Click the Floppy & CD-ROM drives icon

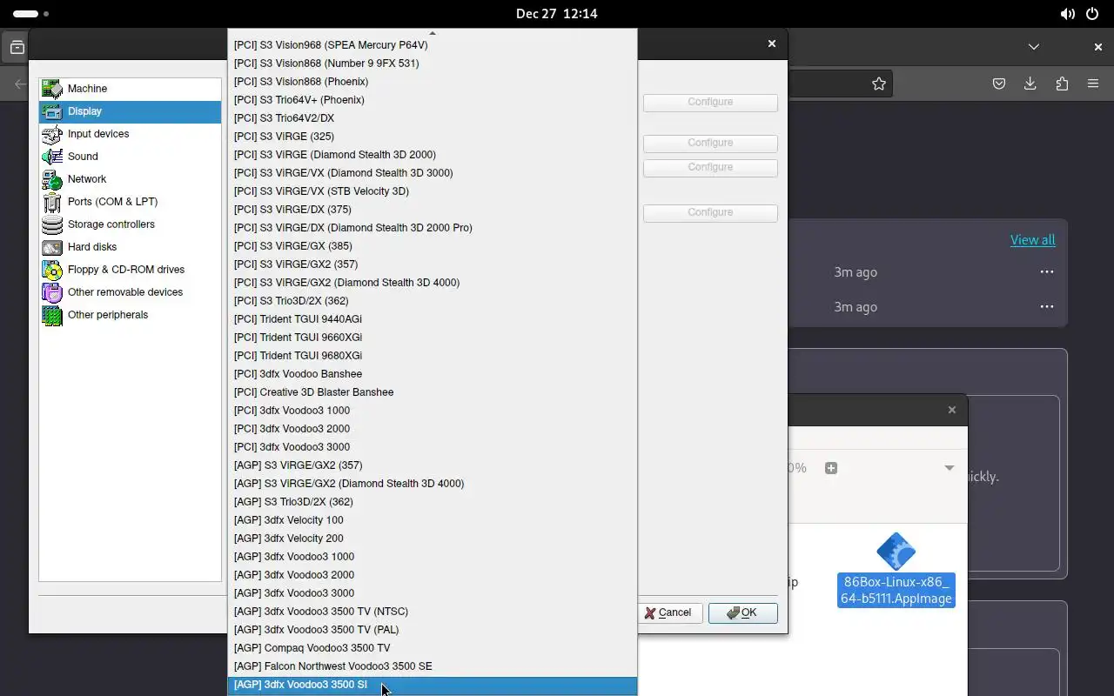coord(52,270)
